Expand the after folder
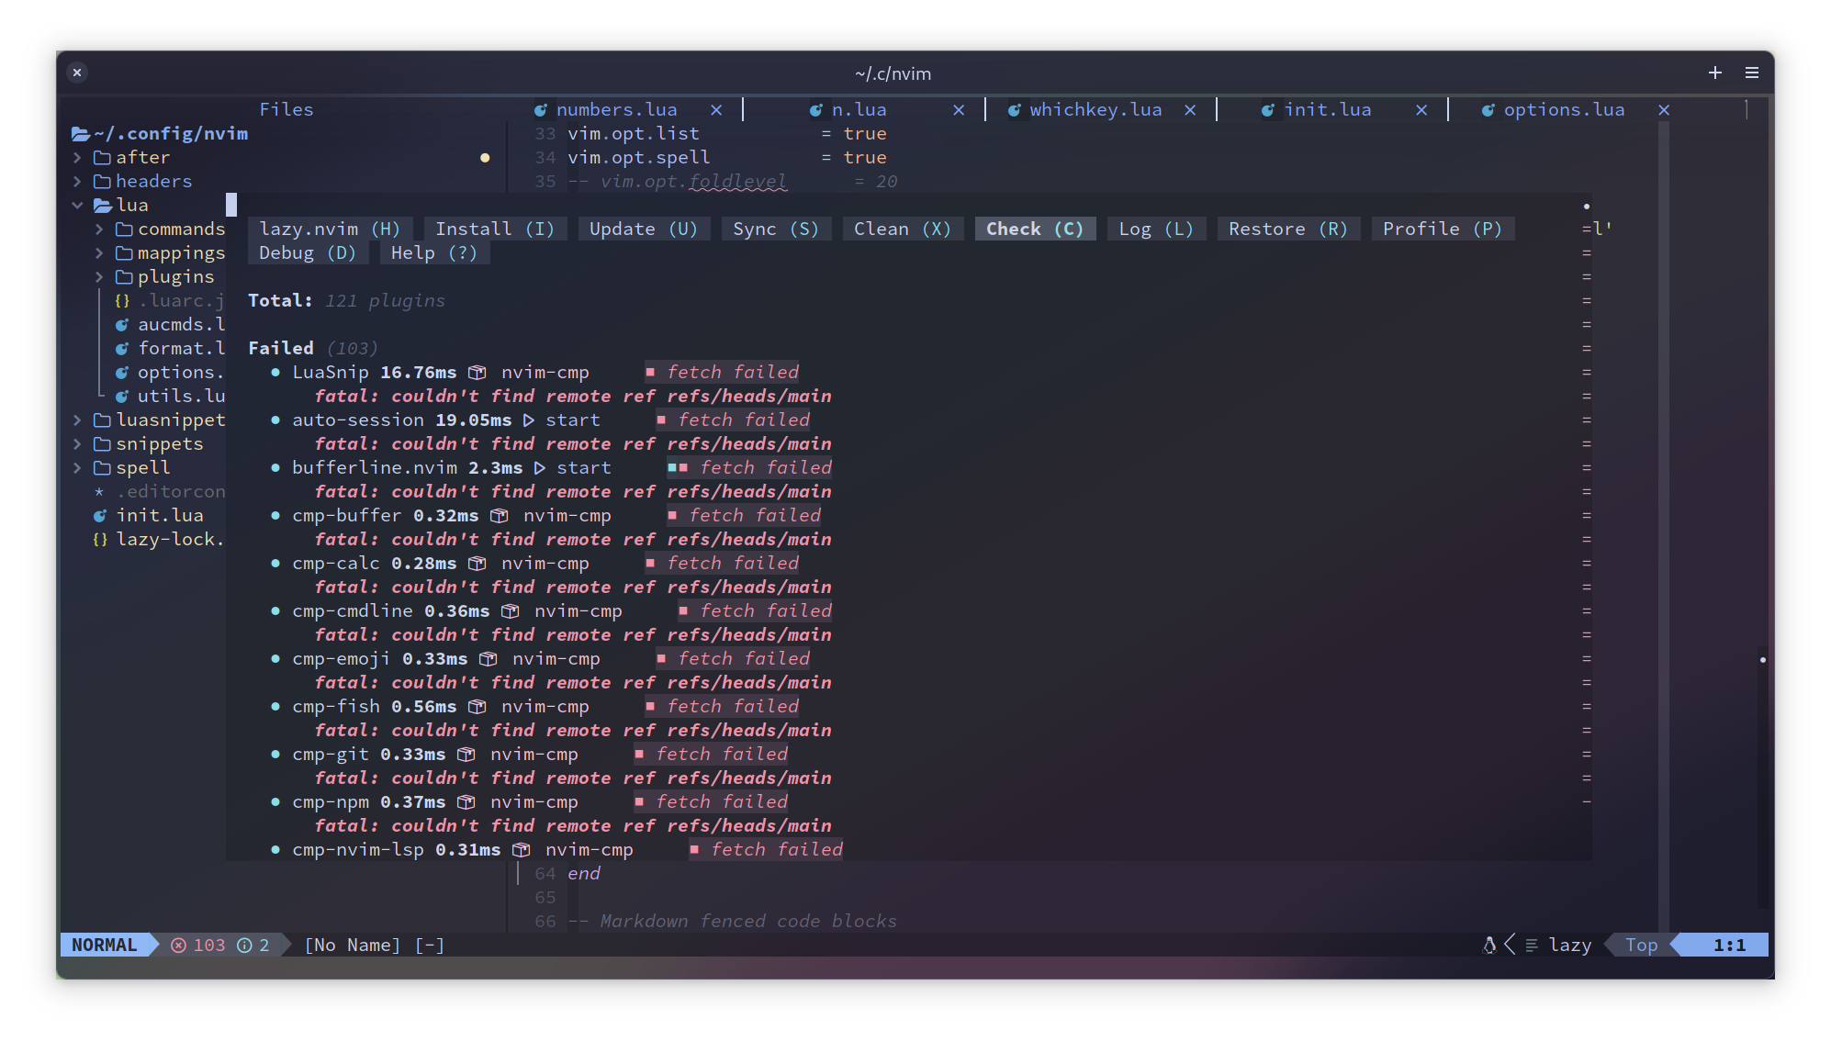 (x=78, y=158)
